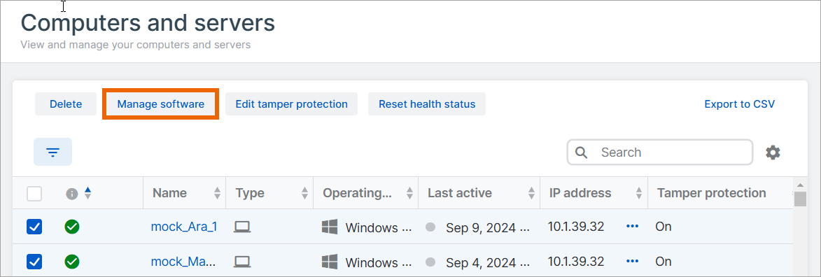The height and width of the screenshot is (277, 821).
Task: Click the info icon in header column
Action: pos(71,194)
